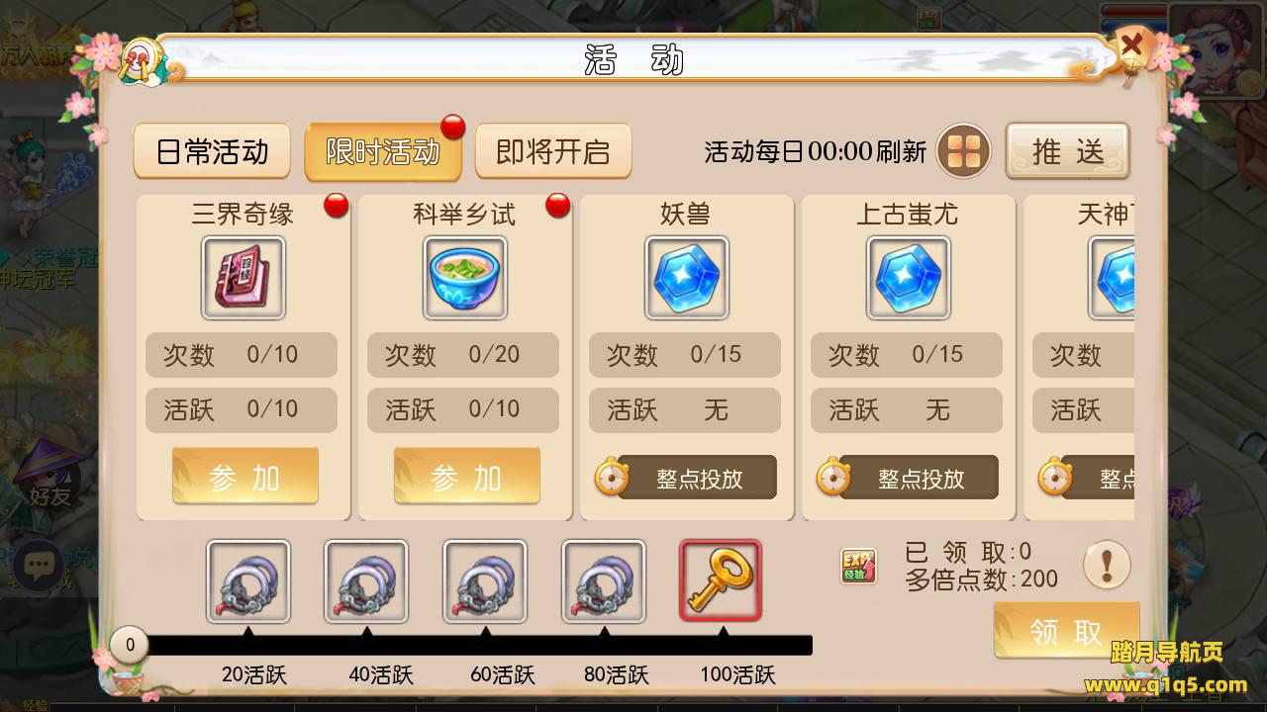Tap the soup bowl icon under 科举乡试
This screenshot has width=1267, height=712.
[465, 278]
